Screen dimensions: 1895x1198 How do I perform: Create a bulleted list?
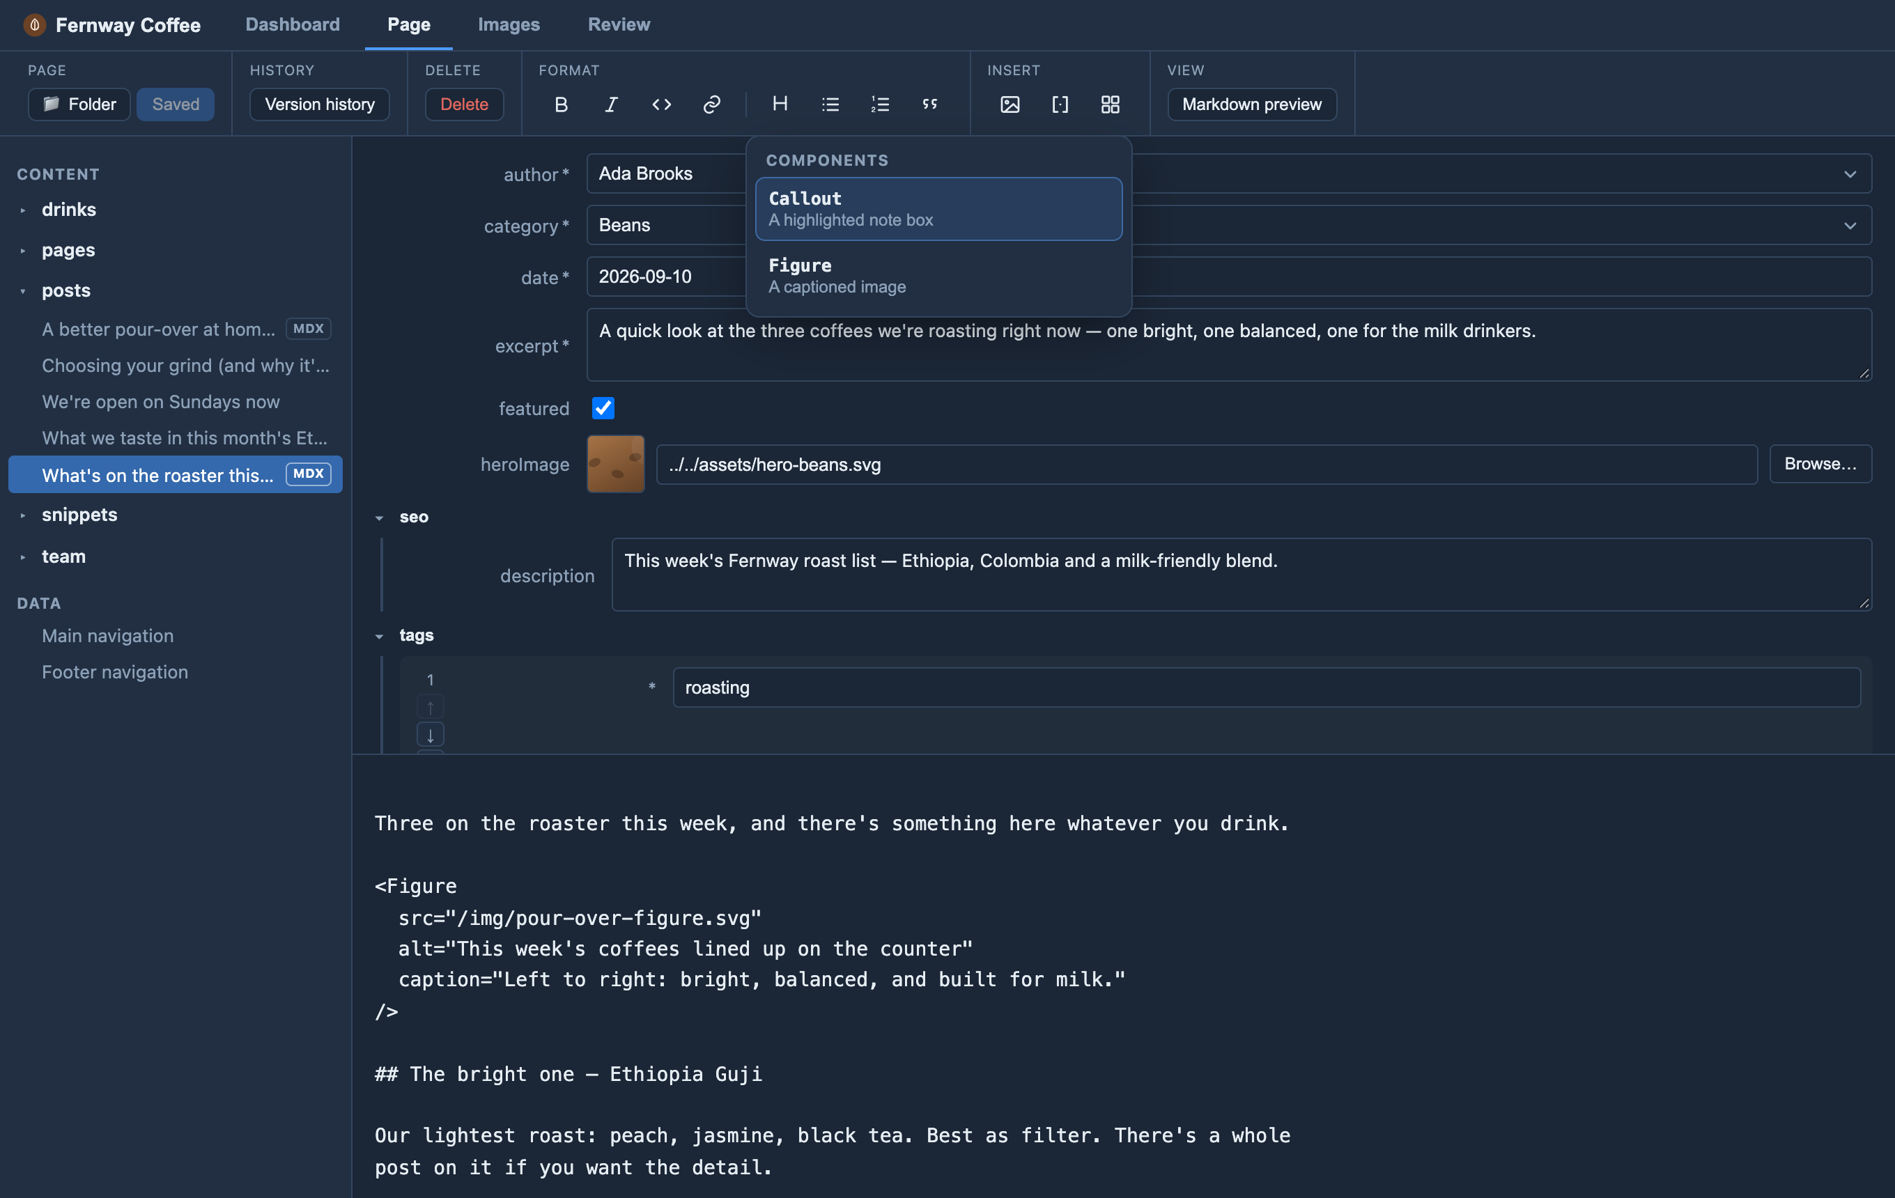(830, 104)
